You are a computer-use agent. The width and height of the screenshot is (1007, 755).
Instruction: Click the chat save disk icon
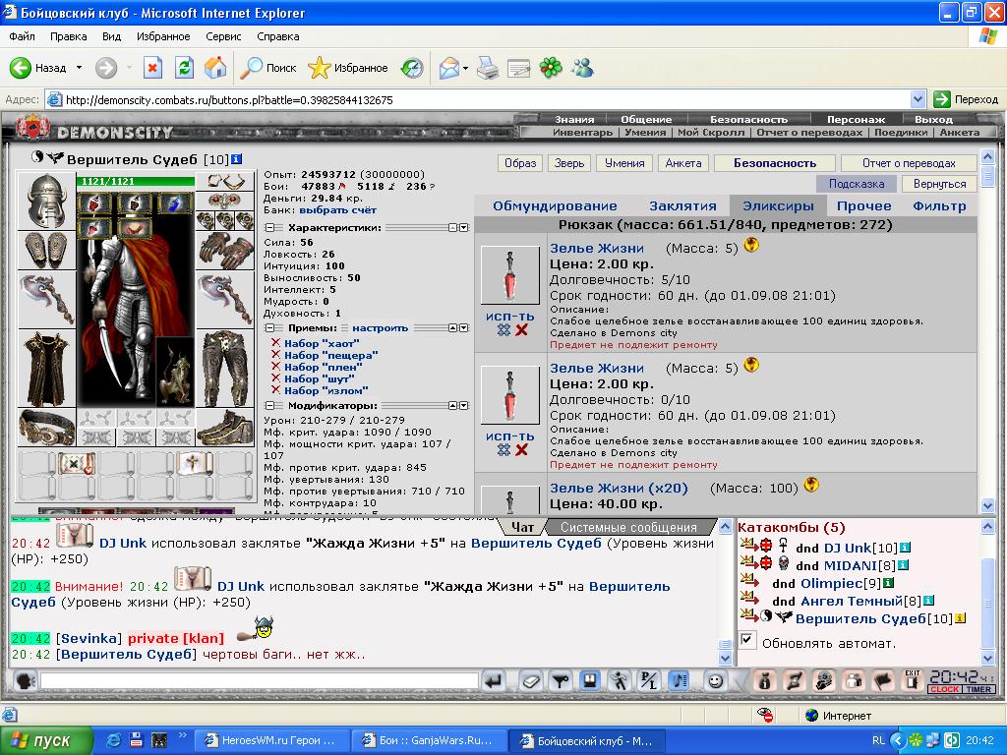click(x=590, y=680)
